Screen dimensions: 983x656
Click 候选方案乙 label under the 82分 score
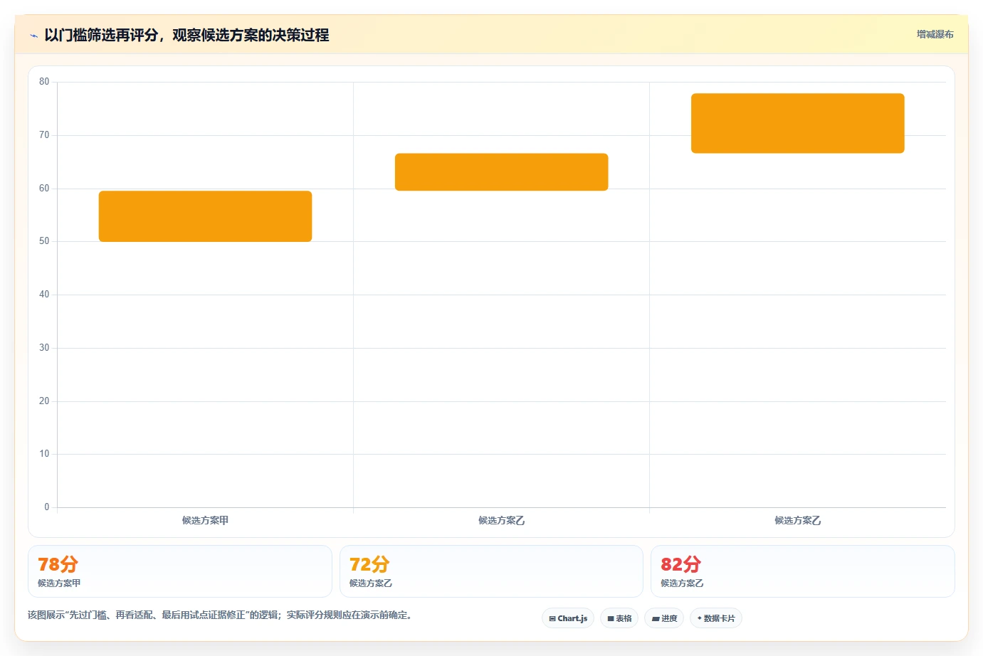click(x=682, y=583)
